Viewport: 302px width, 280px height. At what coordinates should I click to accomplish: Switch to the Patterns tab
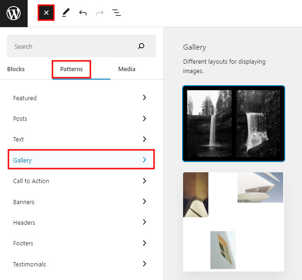tap(71, 69)
